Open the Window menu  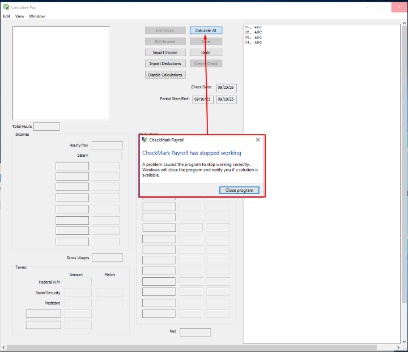click(37, 16)
